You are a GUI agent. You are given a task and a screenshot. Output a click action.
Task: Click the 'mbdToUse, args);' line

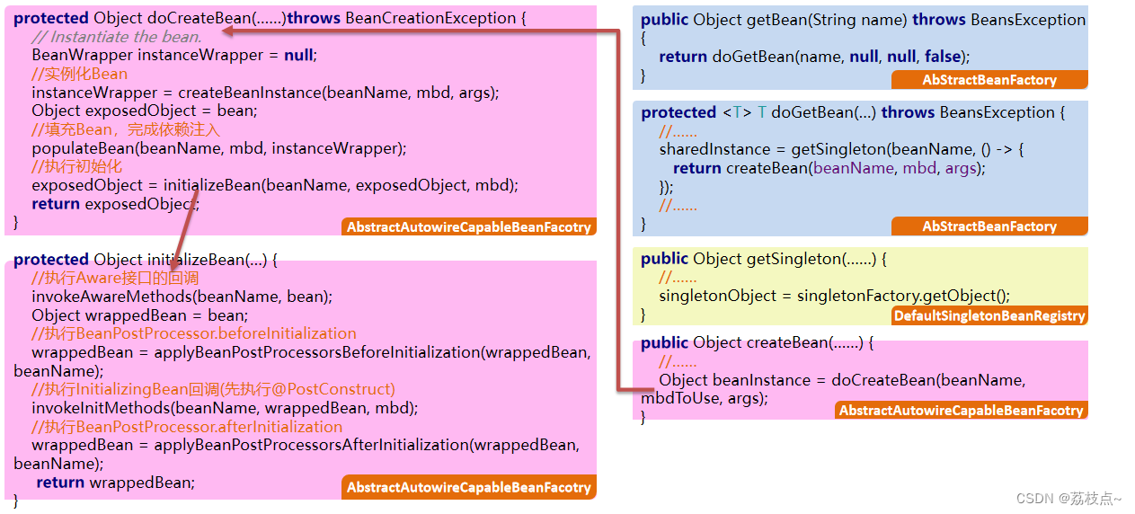click(705, 398)
